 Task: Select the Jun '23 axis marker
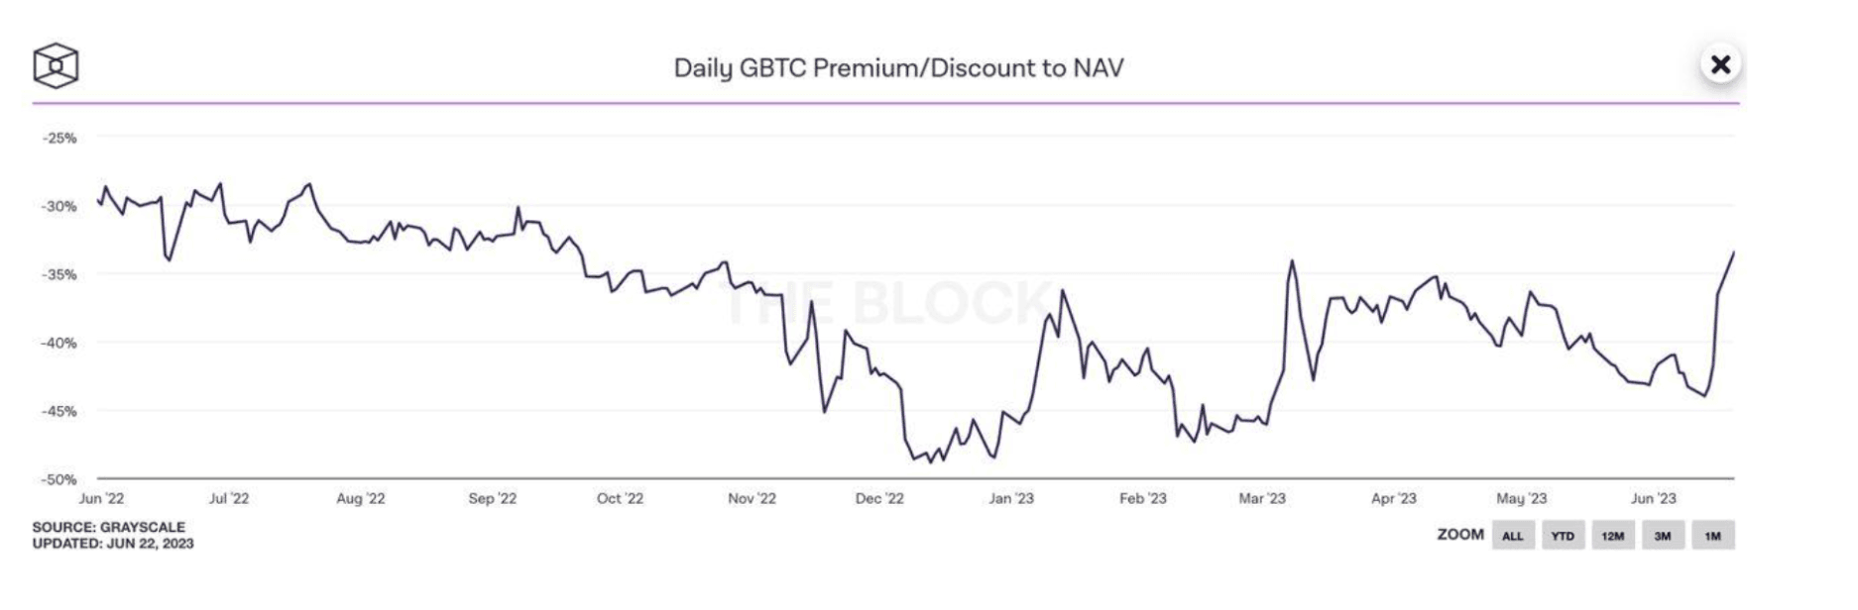point(1653,499)
